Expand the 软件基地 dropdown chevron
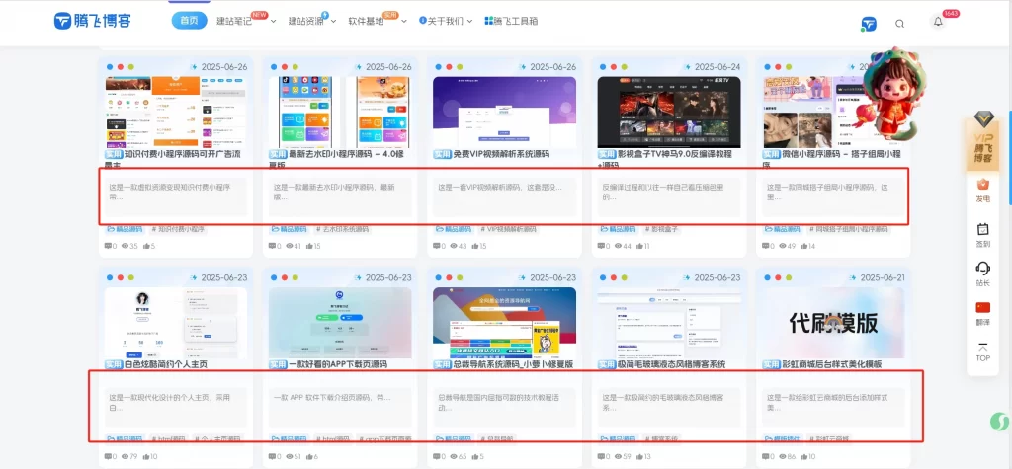Screen dimensions: 1012x469 coord(404,22)
